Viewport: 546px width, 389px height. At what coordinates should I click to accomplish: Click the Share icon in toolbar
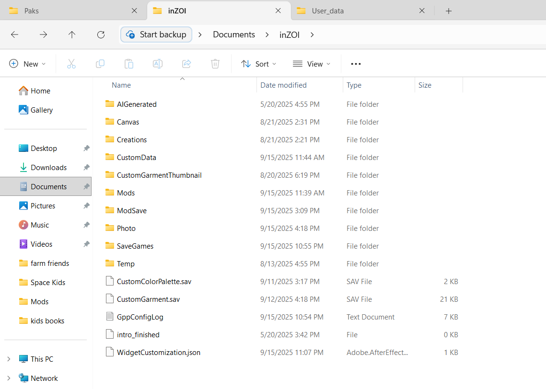tap(186, 64)
